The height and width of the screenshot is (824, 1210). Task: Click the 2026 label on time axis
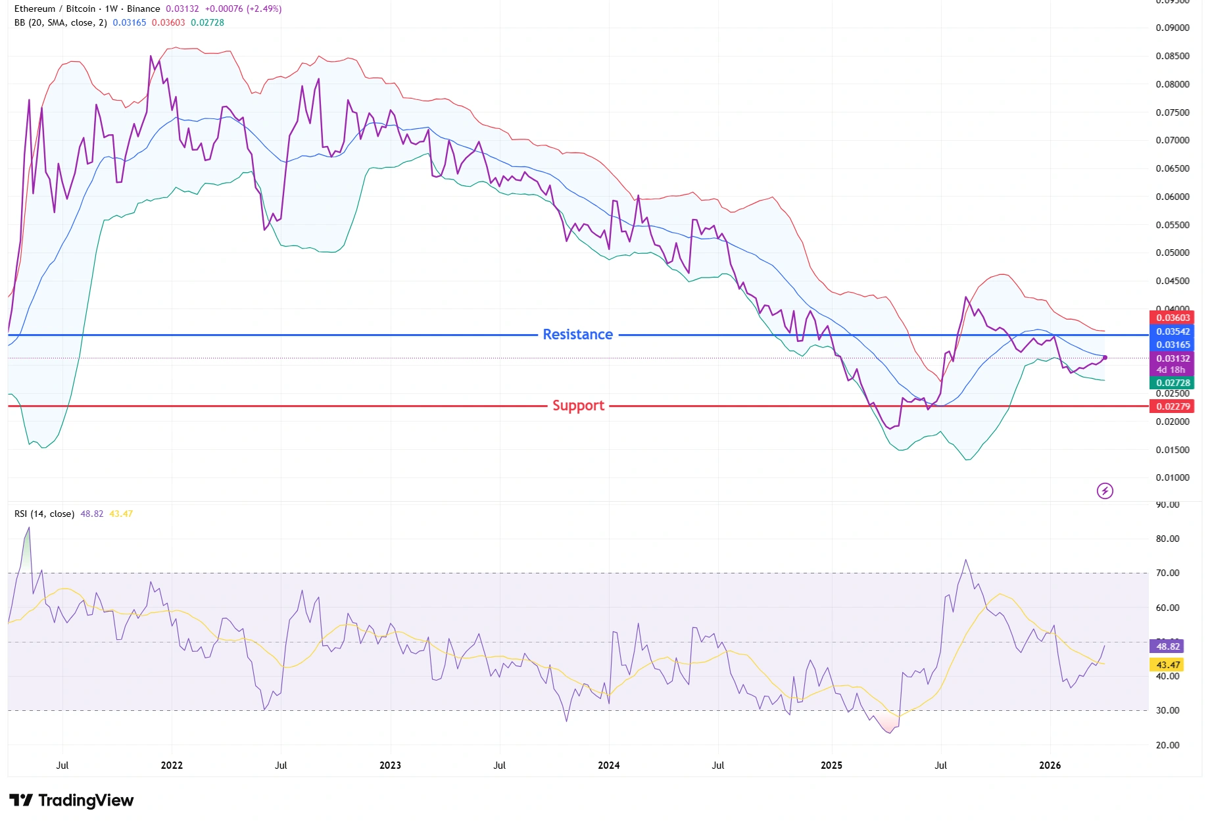coord(1050,765)
